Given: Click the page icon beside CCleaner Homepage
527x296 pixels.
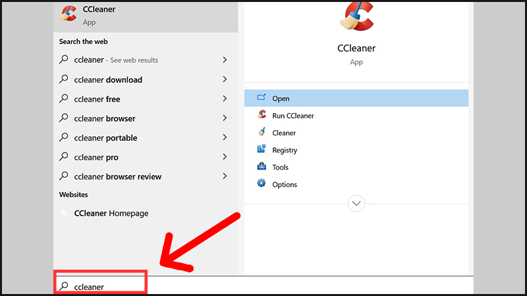Looking at the screenshot, I should click(x=63, y=212).
